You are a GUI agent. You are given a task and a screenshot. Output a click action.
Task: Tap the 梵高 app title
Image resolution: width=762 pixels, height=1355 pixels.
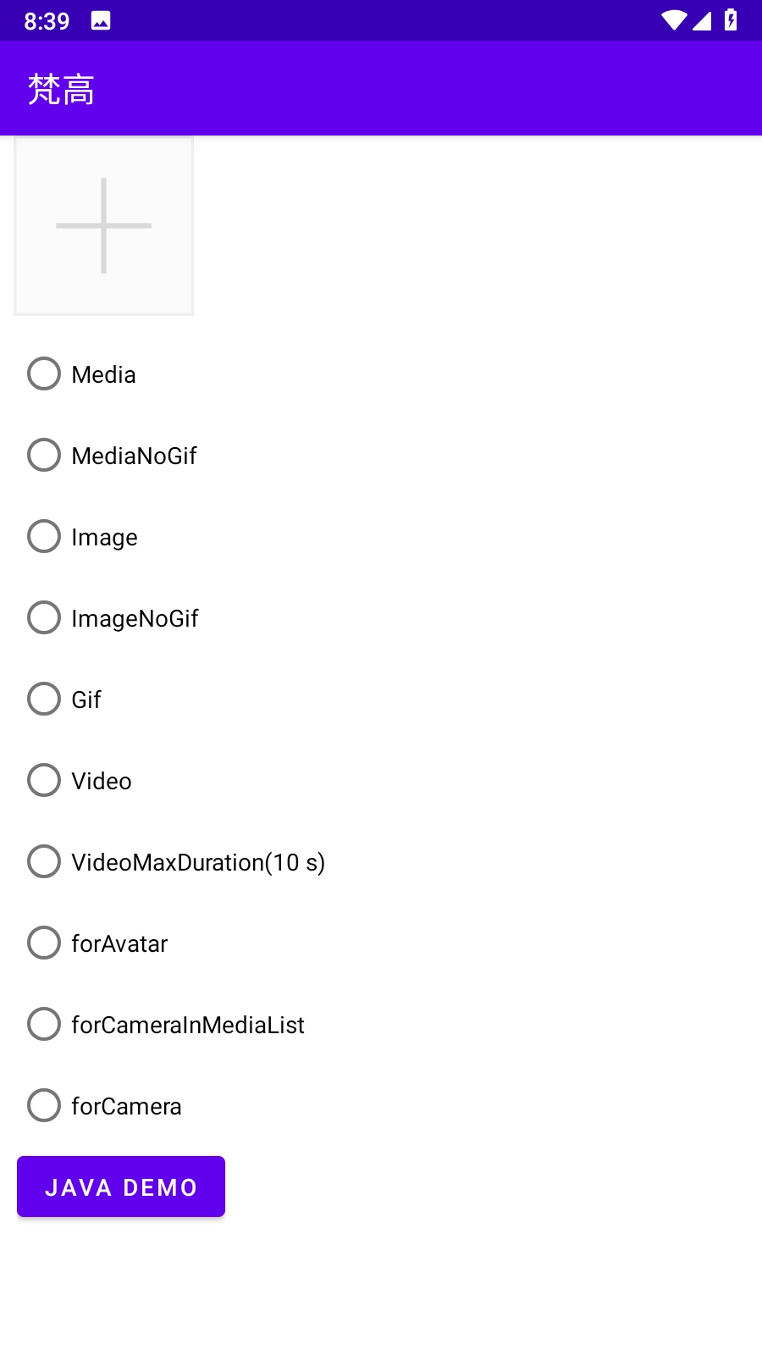(61, 89)
